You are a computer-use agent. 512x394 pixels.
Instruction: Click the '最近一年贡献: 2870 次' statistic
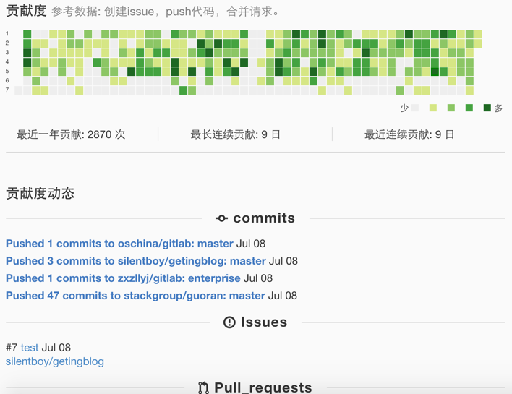[71, 134]
